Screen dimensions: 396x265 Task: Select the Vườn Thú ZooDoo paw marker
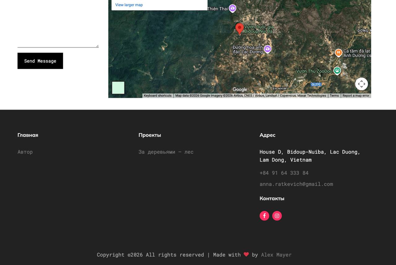pos(337,71)
